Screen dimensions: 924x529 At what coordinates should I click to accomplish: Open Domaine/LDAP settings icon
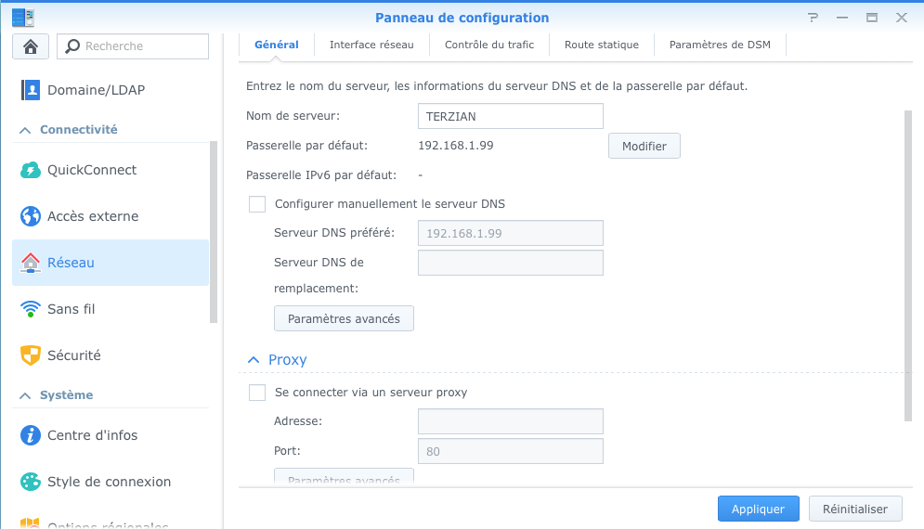point(32,90)
